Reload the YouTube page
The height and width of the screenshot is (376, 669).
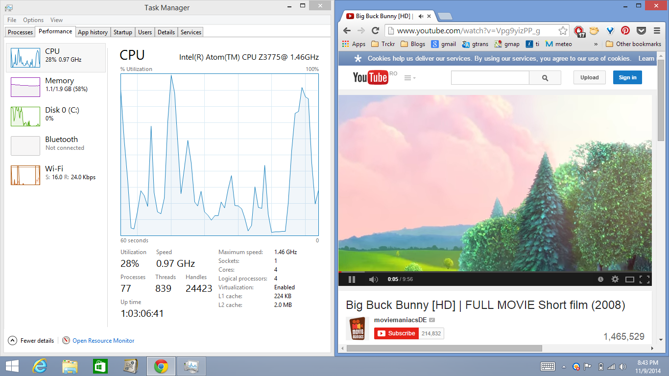click(375, 30)
